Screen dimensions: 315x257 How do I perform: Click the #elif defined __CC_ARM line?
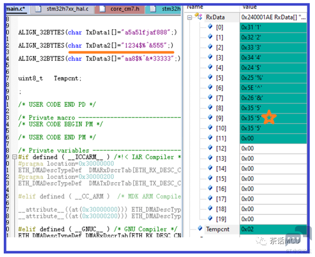(x=99, y=197)
